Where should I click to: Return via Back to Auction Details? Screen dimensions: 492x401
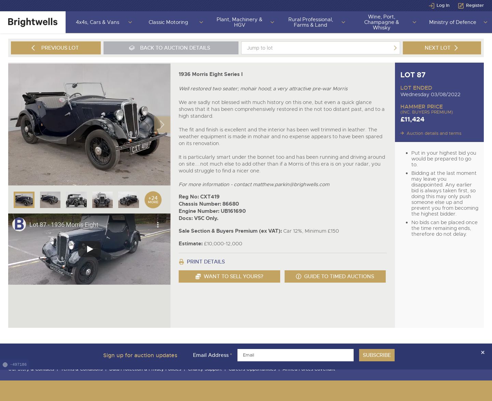click(x=171, y=48)
